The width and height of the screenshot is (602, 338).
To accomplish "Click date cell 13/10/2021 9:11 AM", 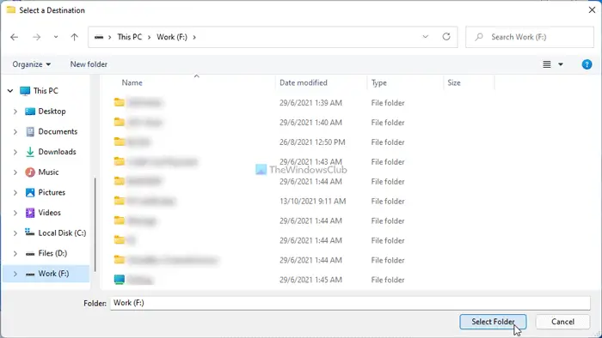I will 312,201.
